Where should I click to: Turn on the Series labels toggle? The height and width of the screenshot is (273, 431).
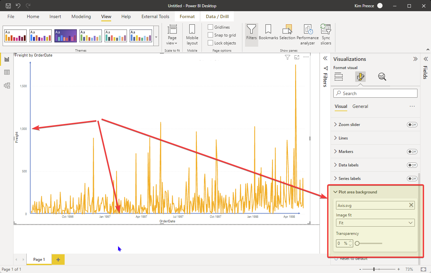click(x=412, y=179)
